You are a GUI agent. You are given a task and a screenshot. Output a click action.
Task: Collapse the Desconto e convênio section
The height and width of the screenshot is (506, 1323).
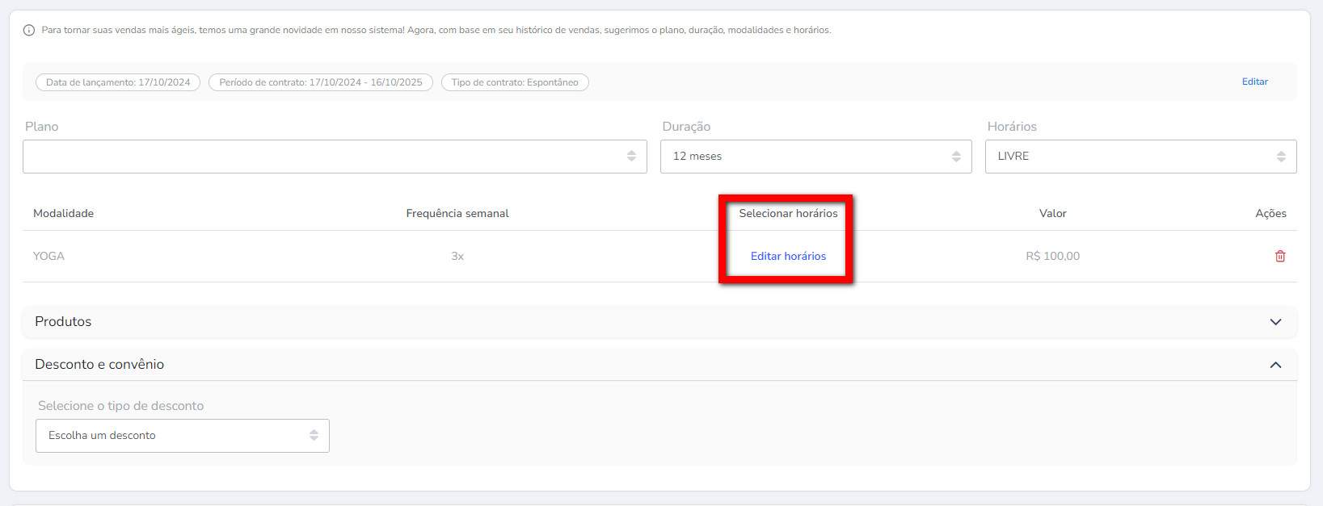point(1275,365)
